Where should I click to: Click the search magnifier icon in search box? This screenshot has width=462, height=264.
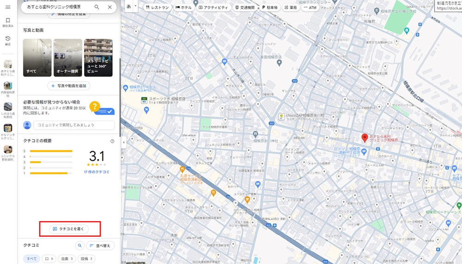(x=97, y=7)
